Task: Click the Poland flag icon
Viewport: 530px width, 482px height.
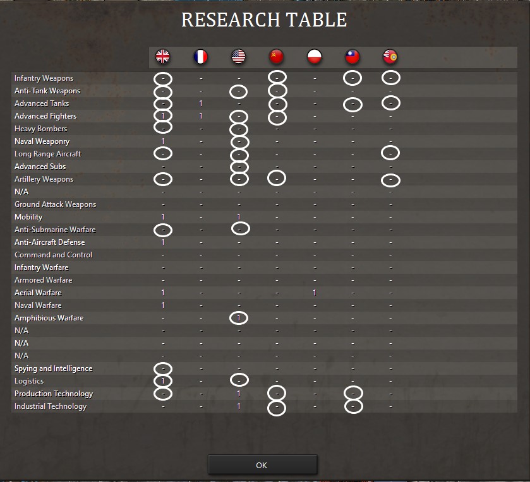Action: click(315, 56)
